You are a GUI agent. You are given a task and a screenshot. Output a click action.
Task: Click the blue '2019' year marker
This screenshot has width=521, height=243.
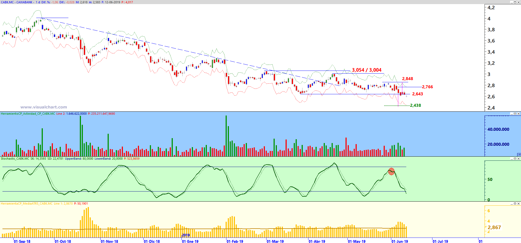tap(186, 235)
